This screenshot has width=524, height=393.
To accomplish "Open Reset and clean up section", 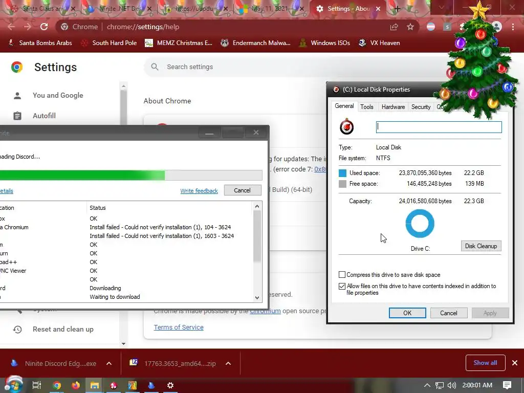I will pos(63,329).
